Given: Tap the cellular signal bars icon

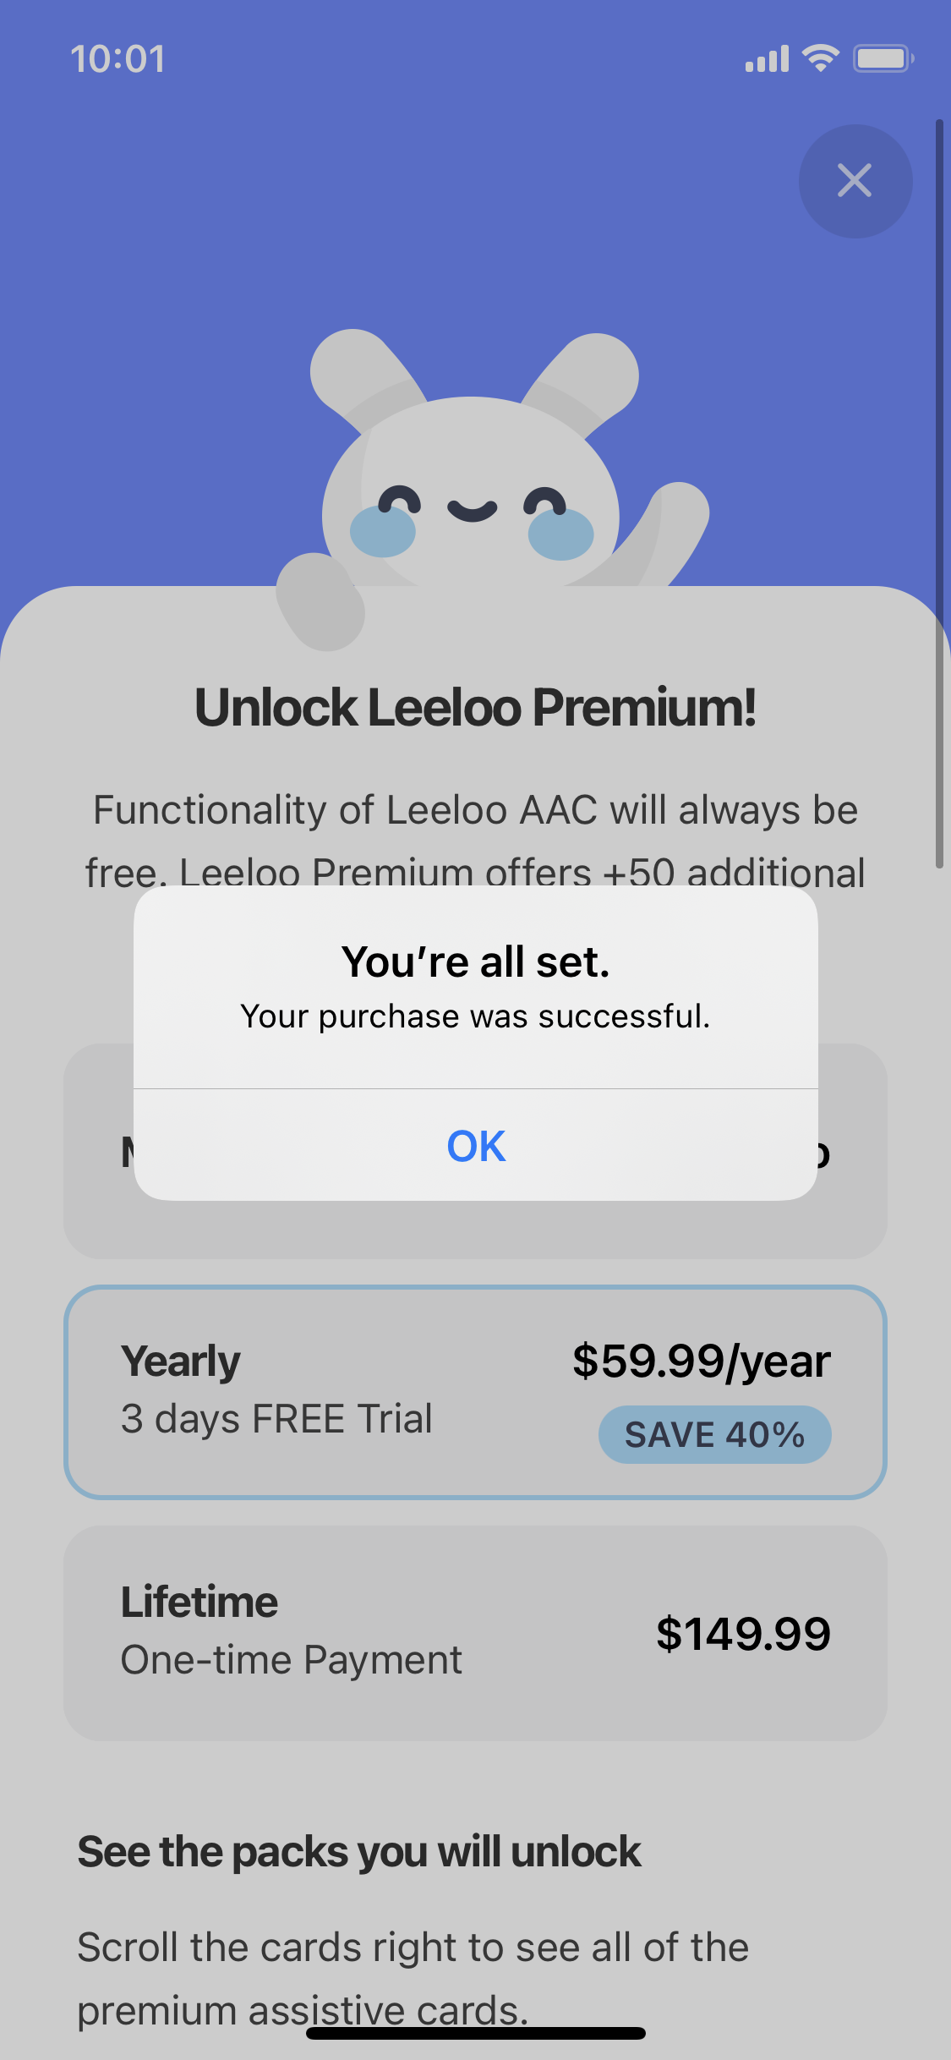Looking at the screenshot, I should pos(766,59).
